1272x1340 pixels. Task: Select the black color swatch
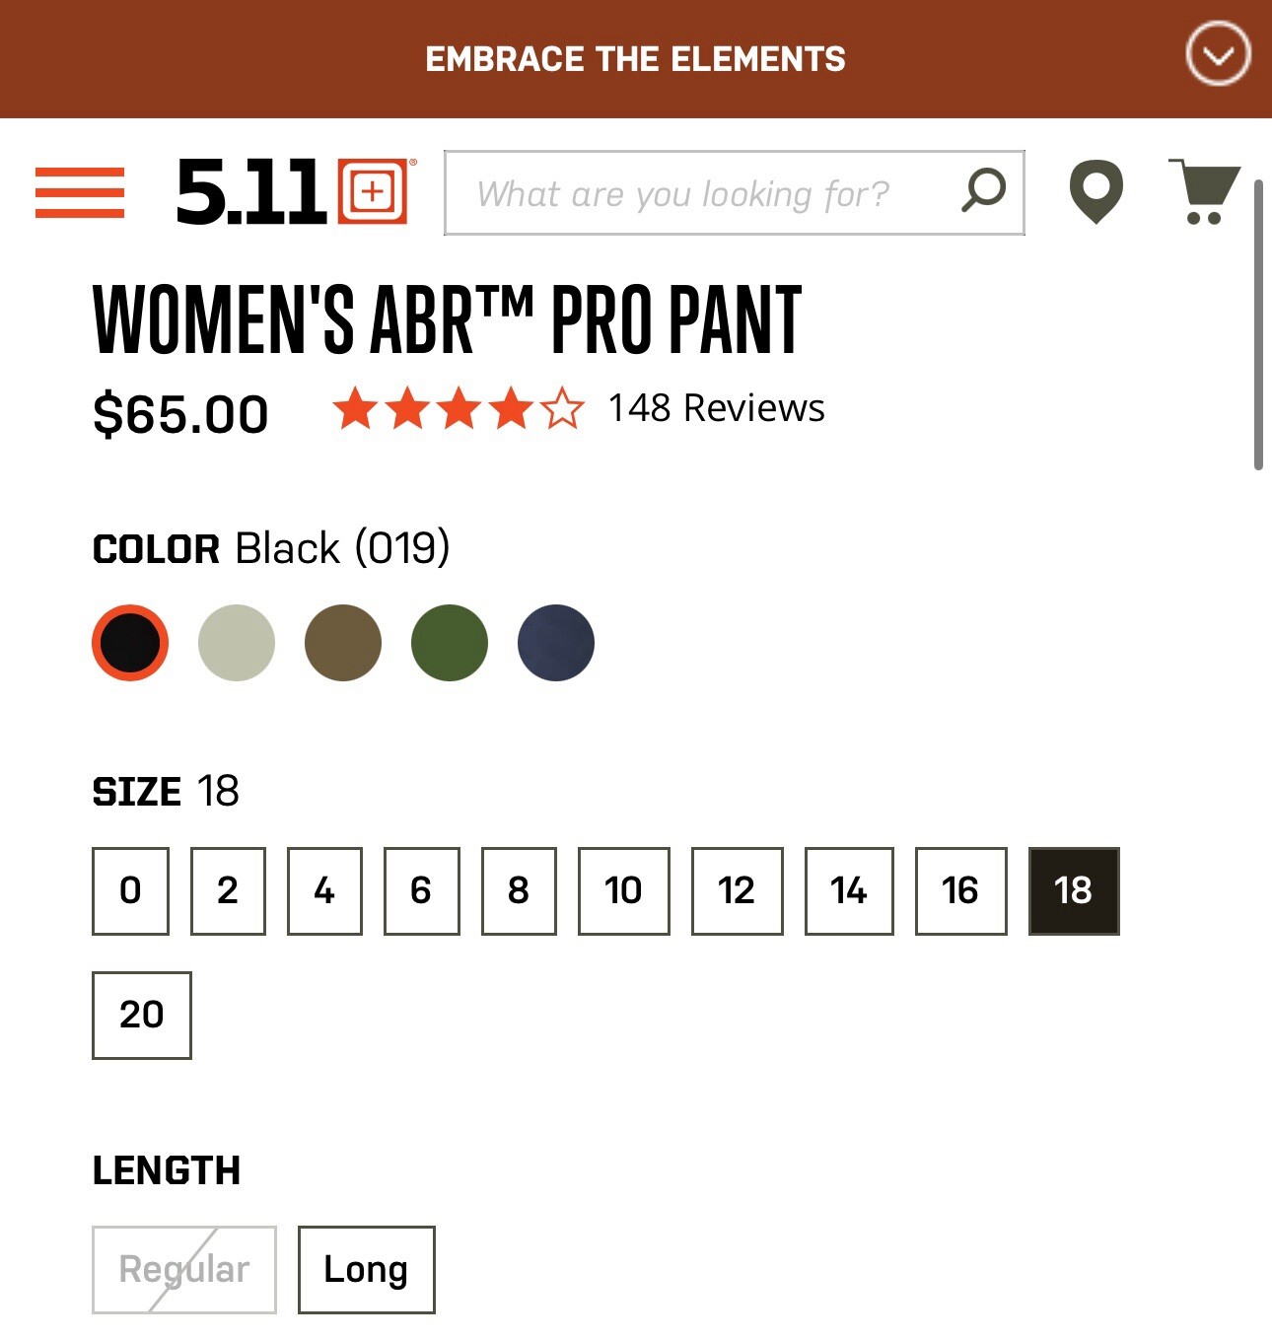click(130, 643)
